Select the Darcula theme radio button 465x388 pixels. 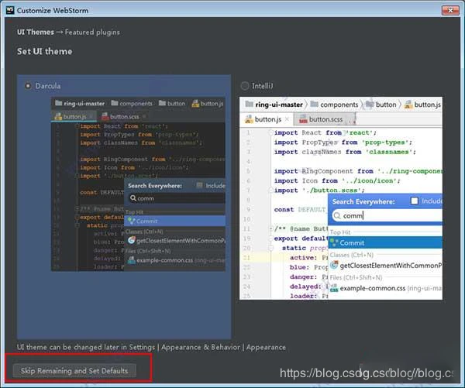coord(28,86)
